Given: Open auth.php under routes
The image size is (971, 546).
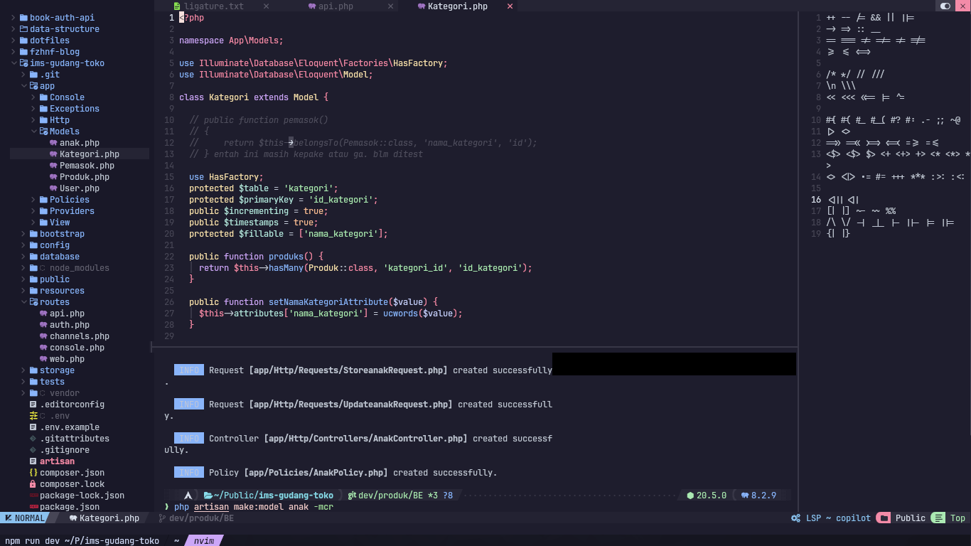Looking at the screenshot, I should (70, 325).
